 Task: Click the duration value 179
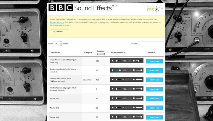[x=98, y=80]
